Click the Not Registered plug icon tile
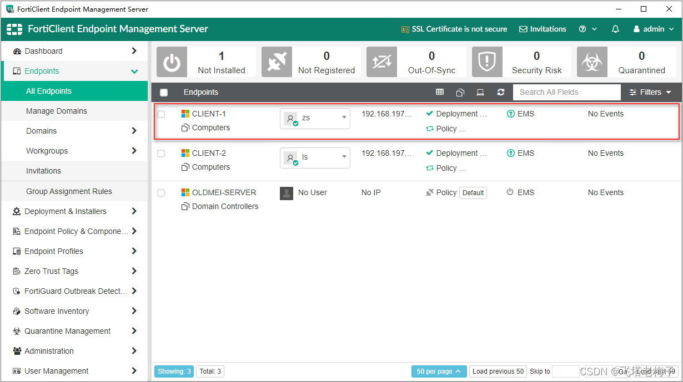Image resolution: width=683 pixels, height=382 pixels. pyautogui.click(x=277, y=62)
